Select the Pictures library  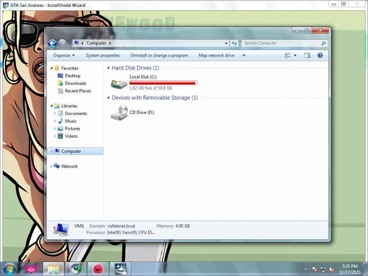coord(73,129)
